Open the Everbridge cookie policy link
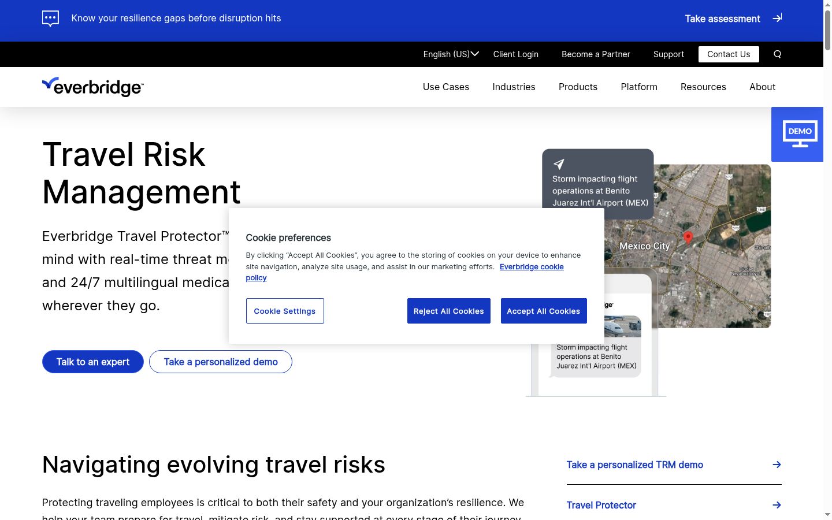 pyautogui.click(x=532, y=267)
